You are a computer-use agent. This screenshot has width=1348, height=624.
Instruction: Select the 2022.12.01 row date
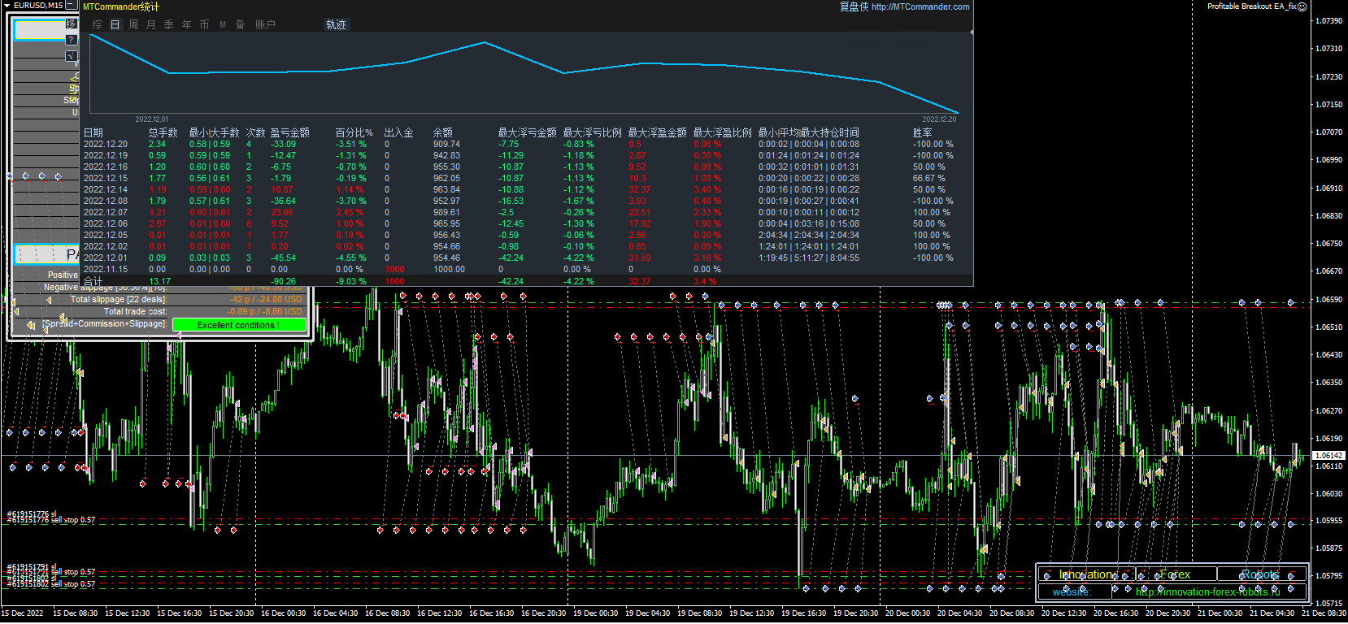106,258
